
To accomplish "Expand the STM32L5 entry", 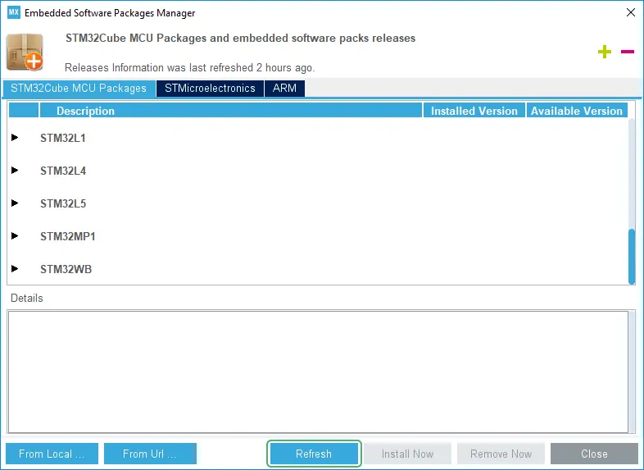I will [15, 203].
